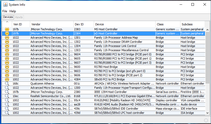Select Dev ID cell '8168'

click(84, 96)
